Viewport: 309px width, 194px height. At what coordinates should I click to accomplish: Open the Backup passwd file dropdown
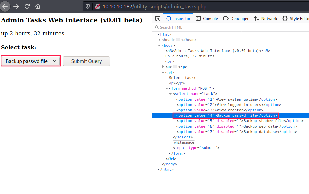coord(31,61)
